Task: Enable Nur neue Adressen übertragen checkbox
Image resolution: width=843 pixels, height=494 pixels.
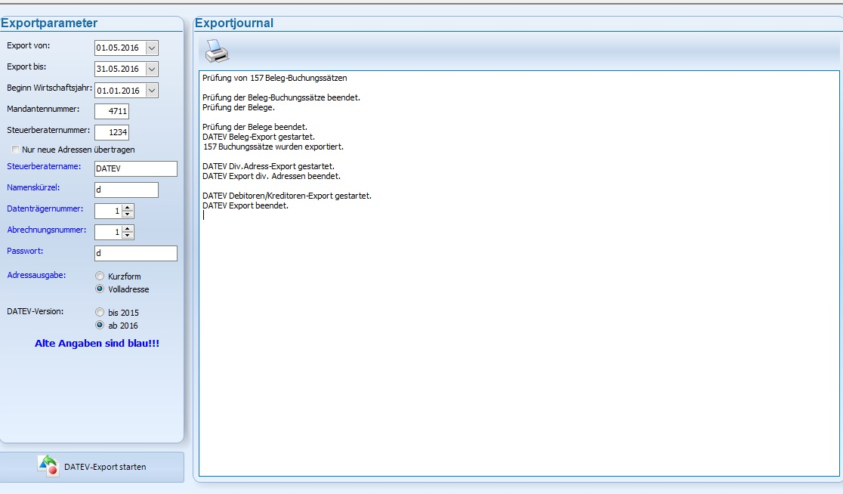Action: click(16, 150)
